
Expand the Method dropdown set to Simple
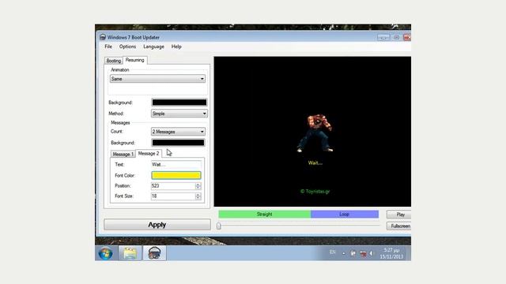179,114
